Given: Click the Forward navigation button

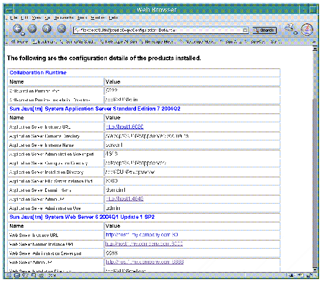Looking at the screenshot, I should tap(32, 29).
